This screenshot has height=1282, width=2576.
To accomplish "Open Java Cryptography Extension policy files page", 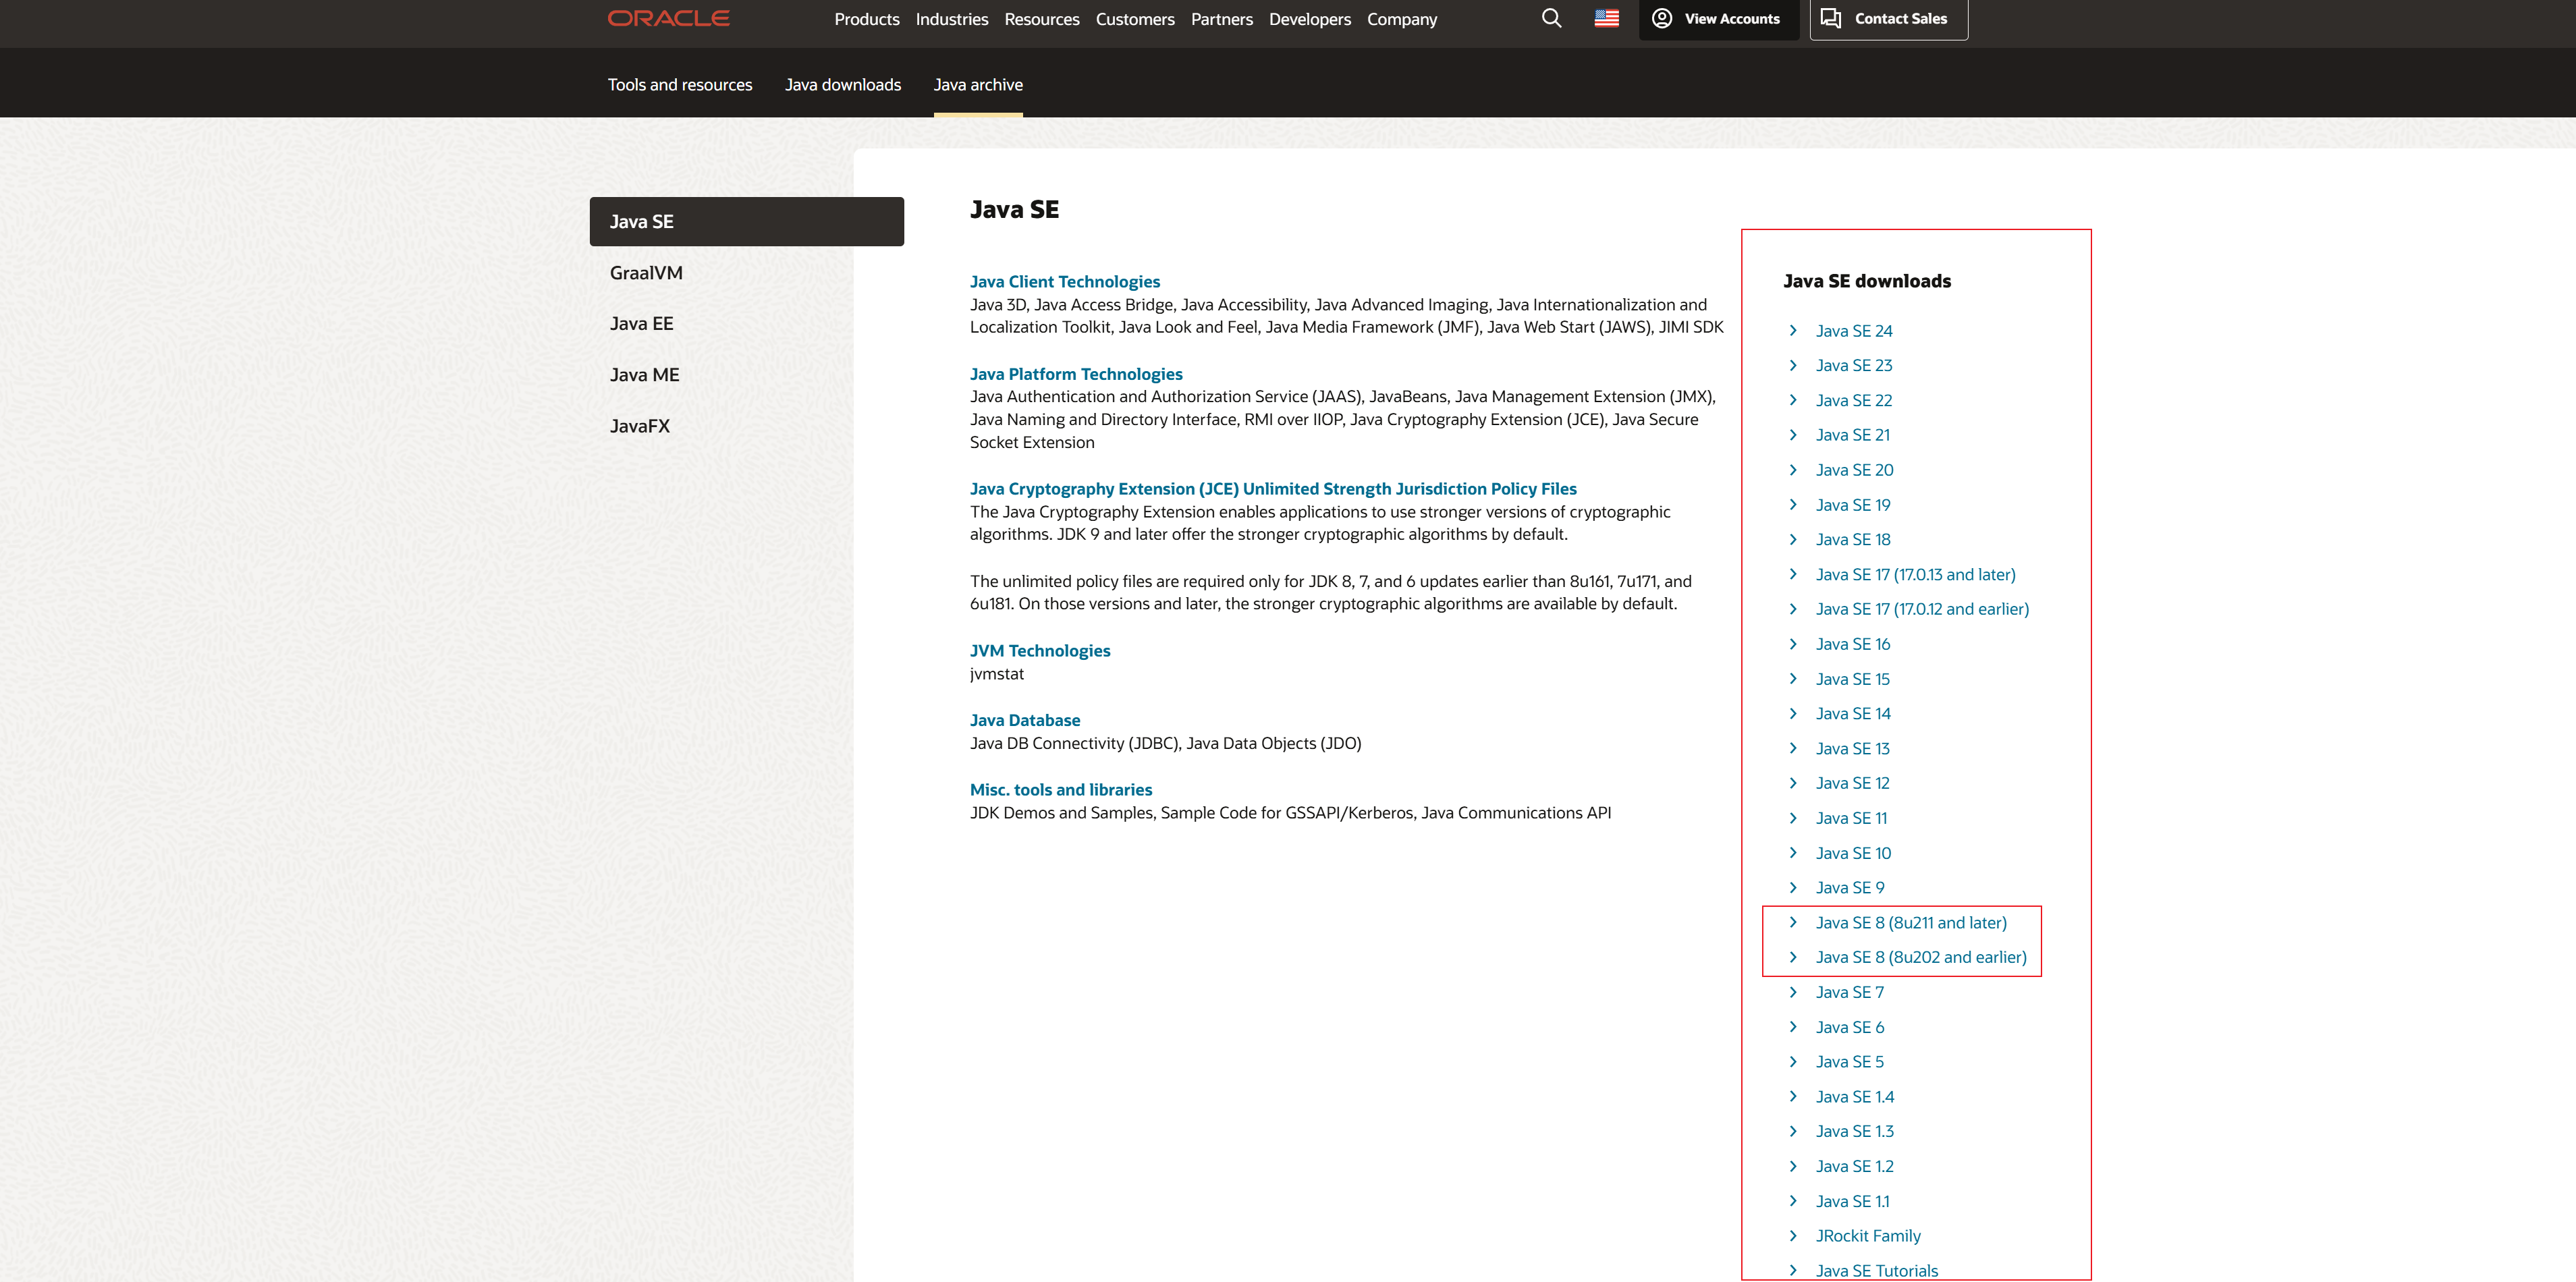I will pyautogui.click(x=1273, y=488).
